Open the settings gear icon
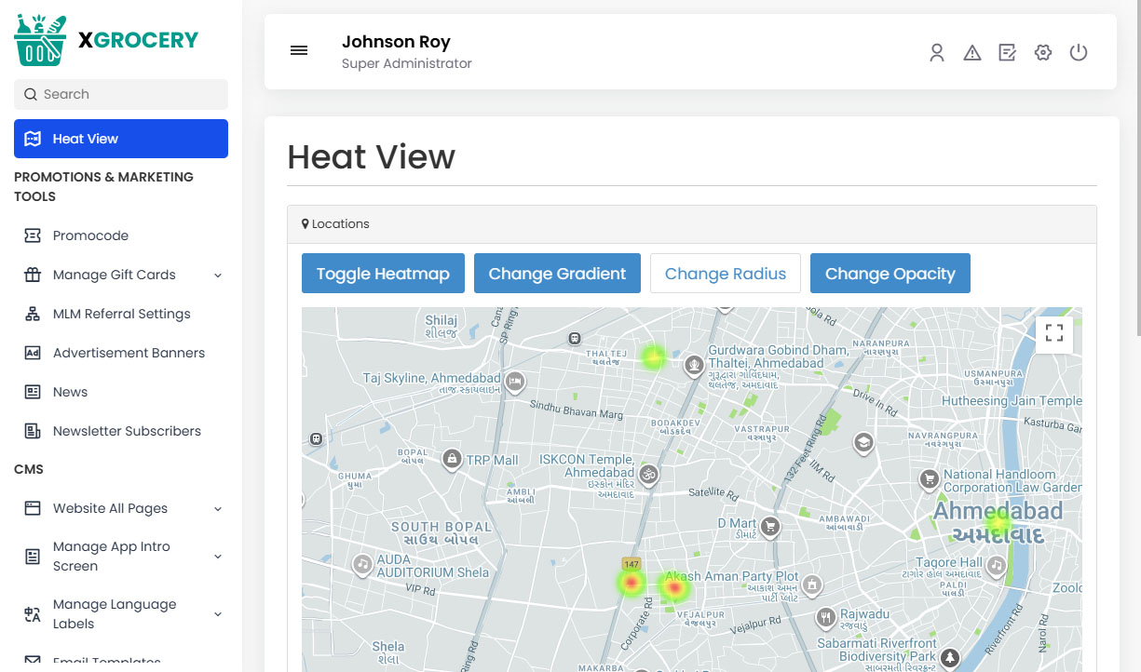This screenshot has width=1141, height=672. [x=1043, y=53]
